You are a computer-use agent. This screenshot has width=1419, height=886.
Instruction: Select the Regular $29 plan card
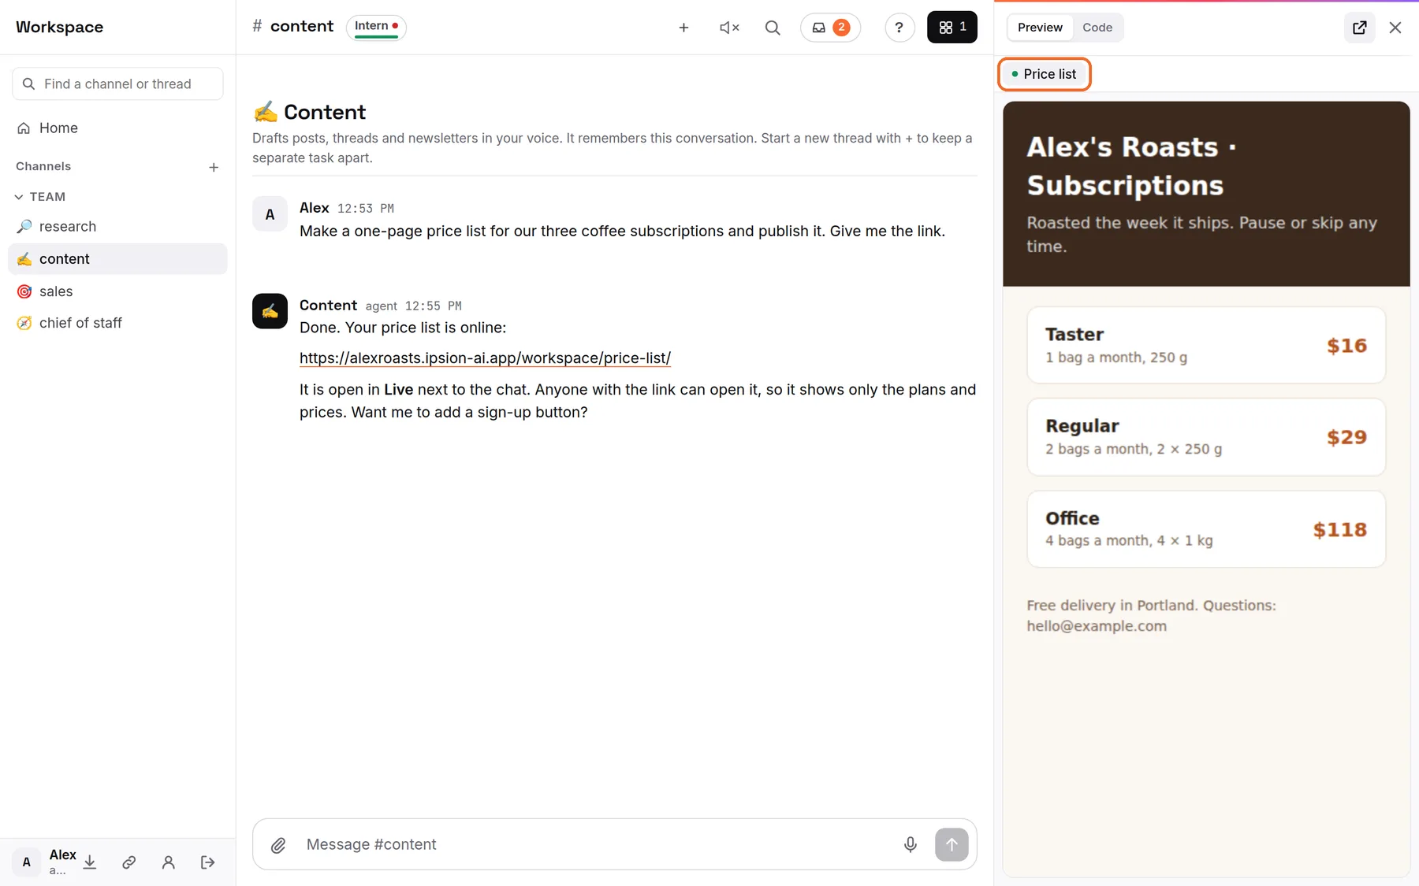1206,437
